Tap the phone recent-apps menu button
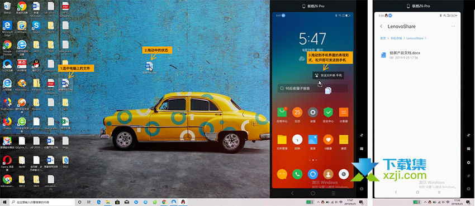 333,193
